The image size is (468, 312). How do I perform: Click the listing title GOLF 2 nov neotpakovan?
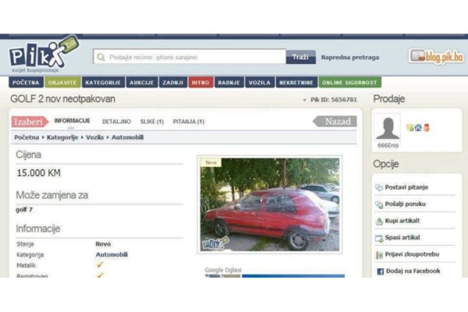click(62, 99)
